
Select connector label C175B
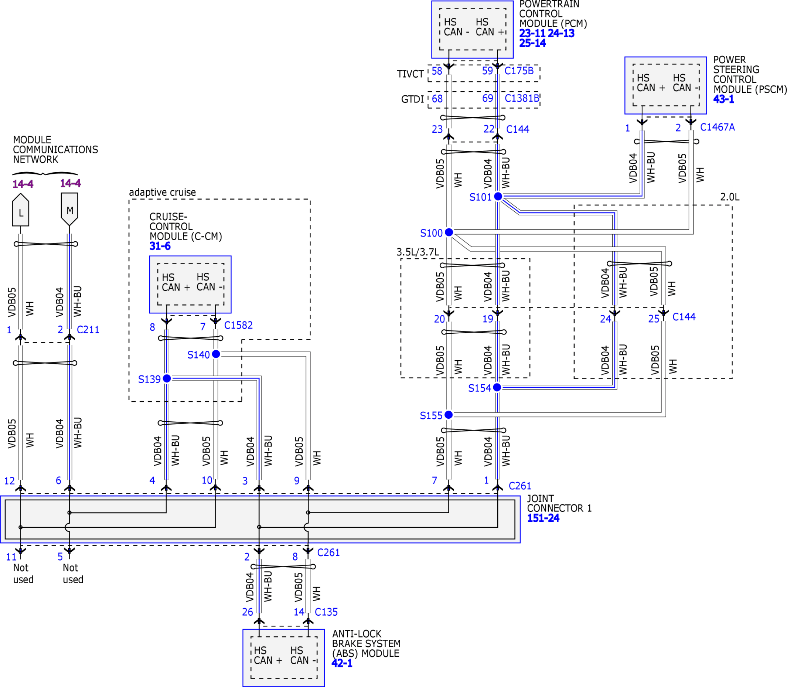tap(519, 71)
